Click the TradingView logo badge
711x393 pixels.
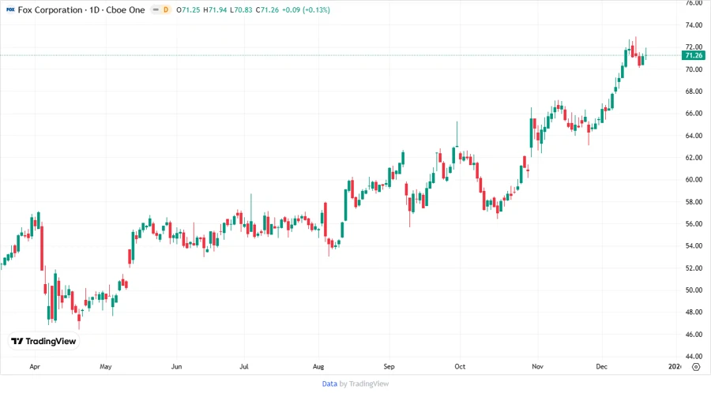click(x=44, y=341)
